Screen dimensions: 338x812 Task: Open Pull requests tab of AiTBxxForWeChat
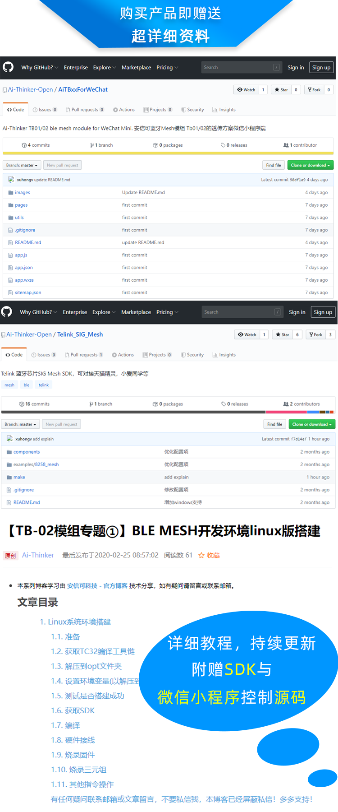(x=85, y=110)
